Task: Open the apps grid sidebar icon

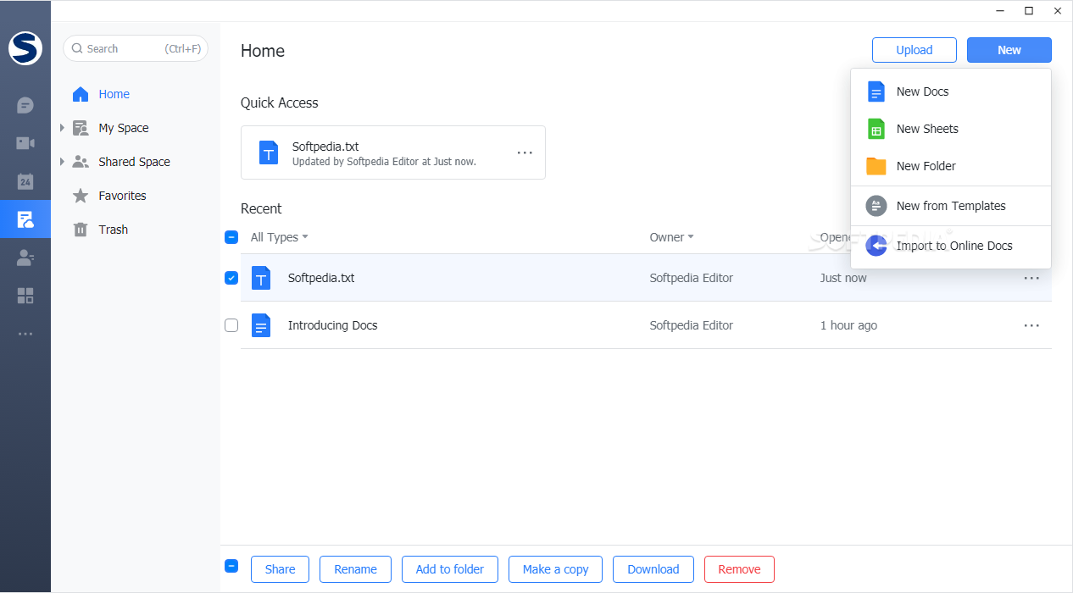Action: pos(25,296)
